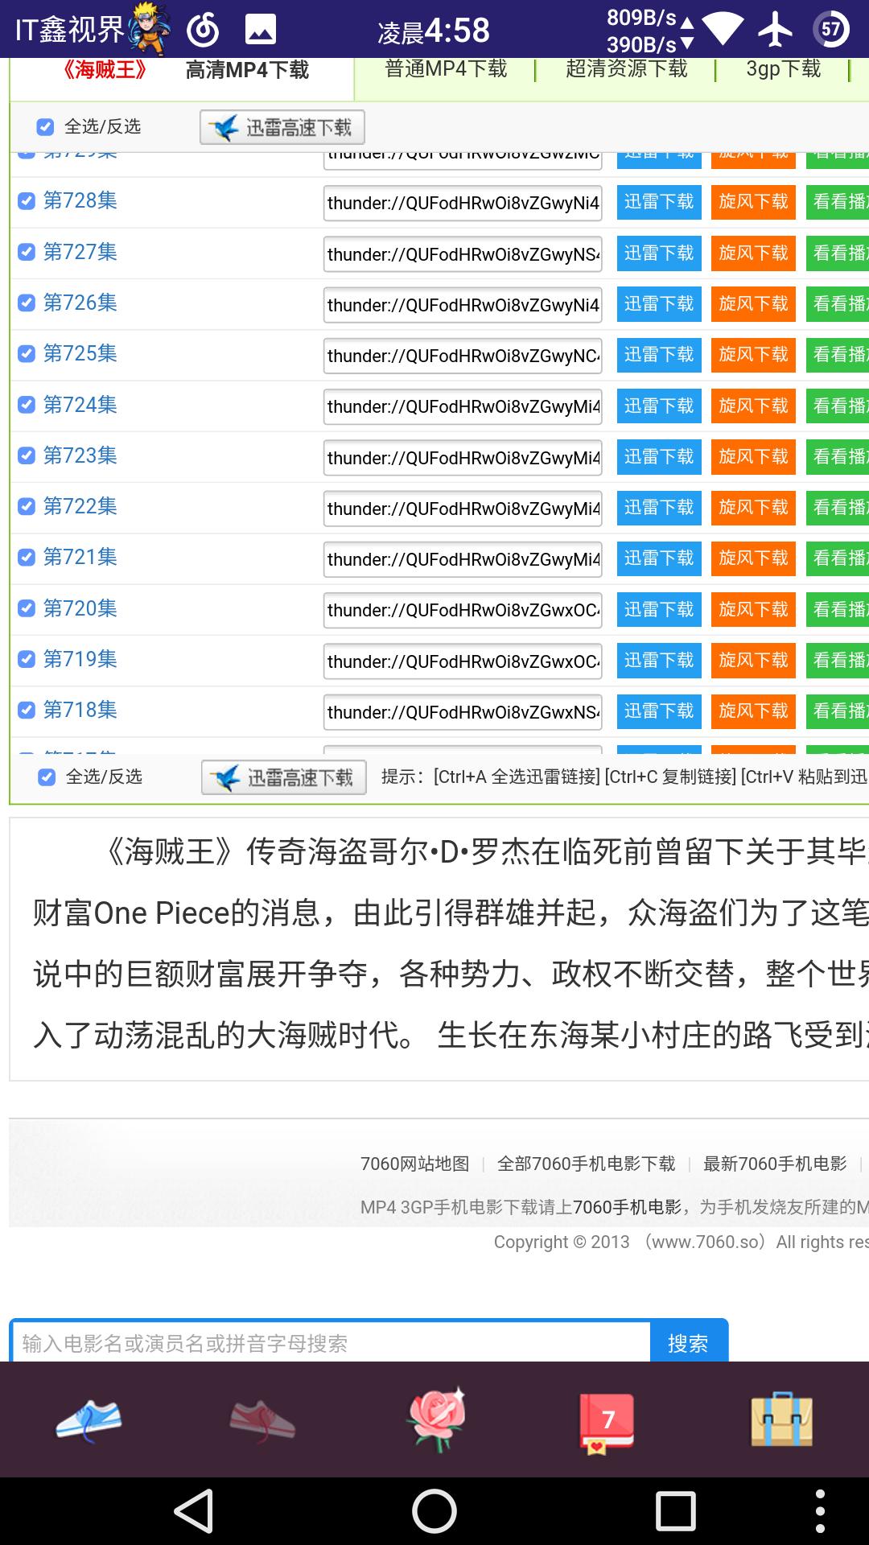Uncheck the 第722集 checkbox
Viewport: 869px width, 1545px height.
(27, 506)
